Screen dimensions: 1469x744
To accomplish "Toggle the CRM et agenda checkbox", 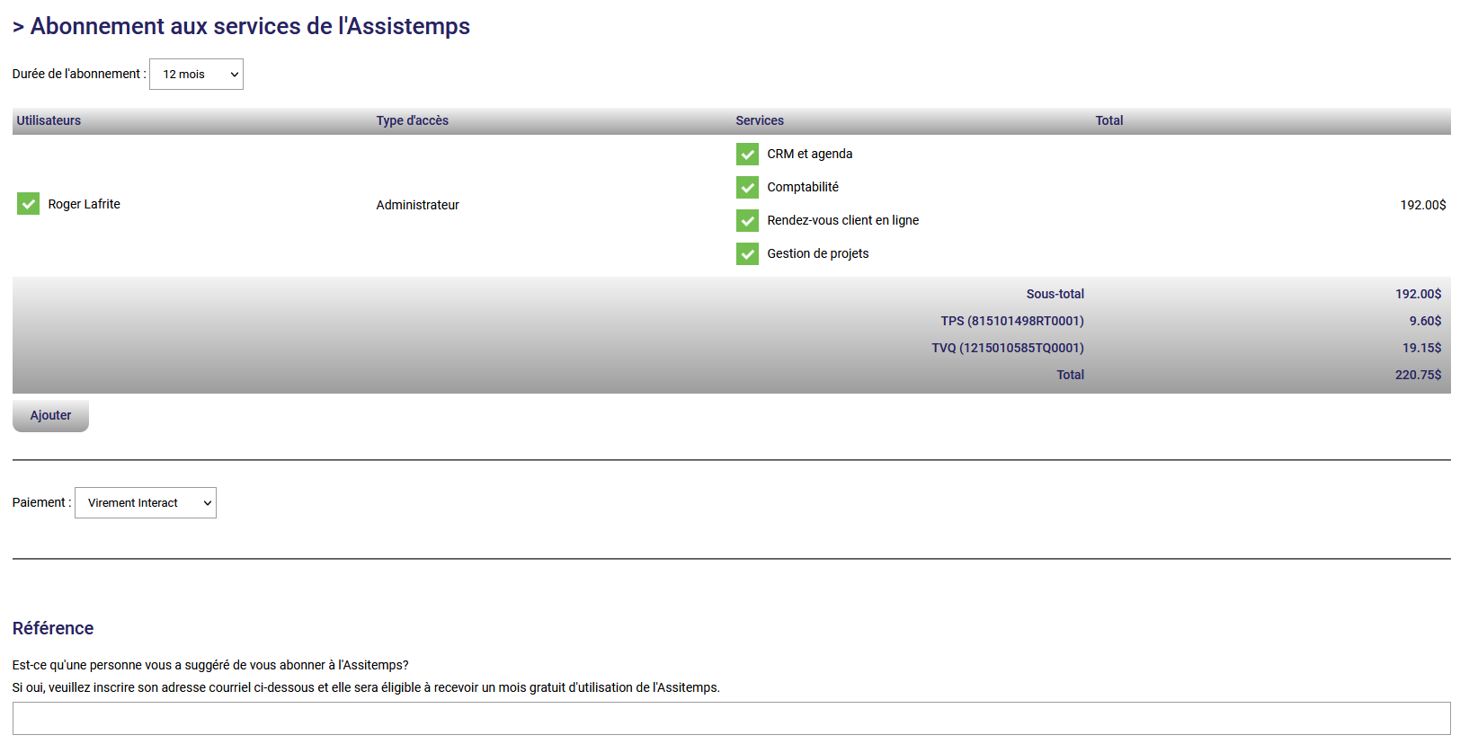I will pos(747,155).
